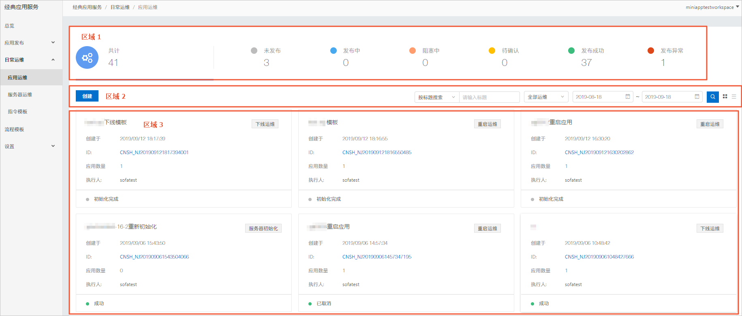This screenshot has width=742, height=316.
Task: Click 初始化完成 status on 下线模板 card
Action: [106, 199]
